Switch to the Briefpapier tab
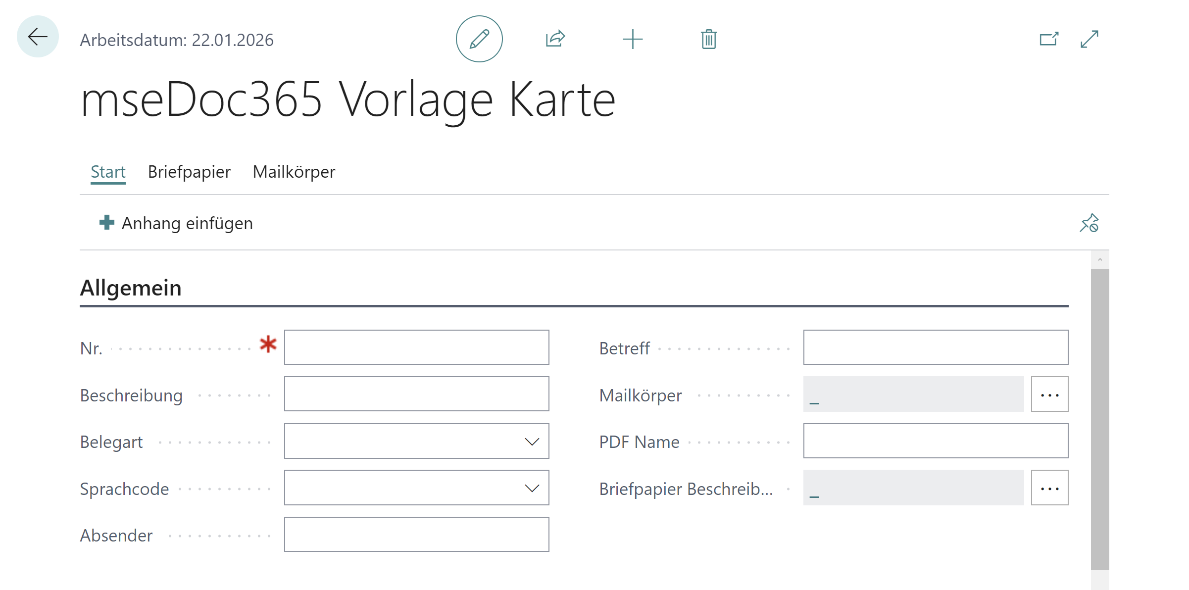The width and height of the screenshot is (1189, 590). click(x=189, y=172)
